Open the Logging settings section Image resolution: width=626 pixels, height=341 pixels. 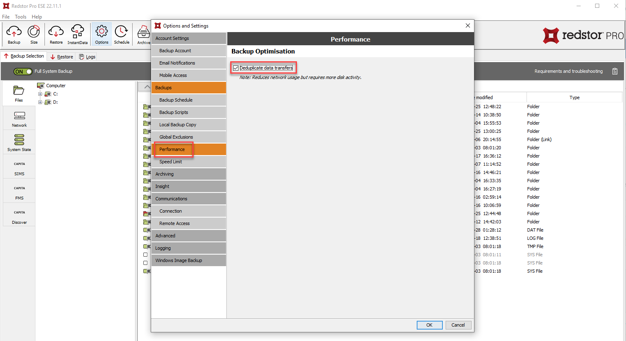(189, 248)
